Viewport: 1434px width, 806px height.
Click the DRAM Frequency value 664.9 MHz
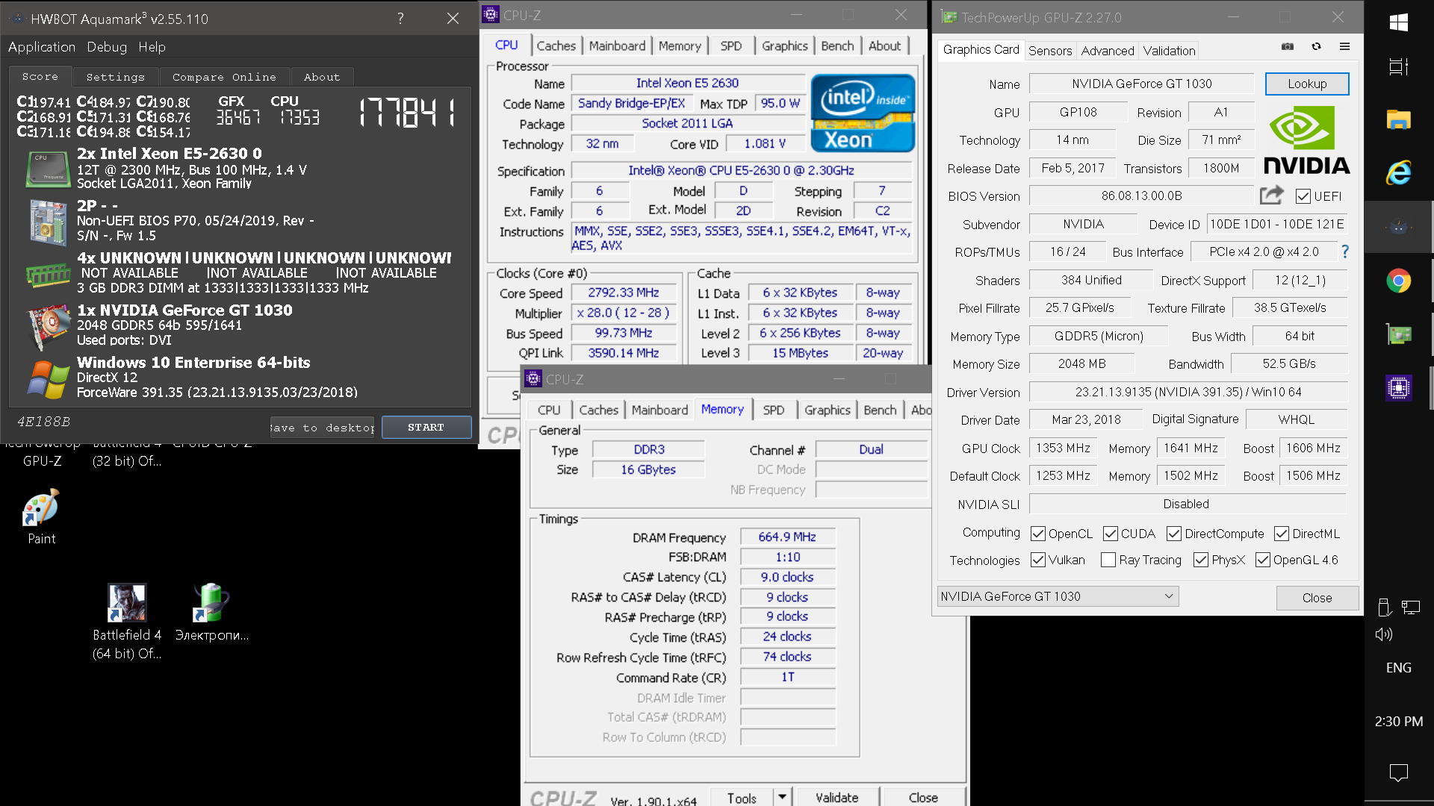(x=787, y=537)
